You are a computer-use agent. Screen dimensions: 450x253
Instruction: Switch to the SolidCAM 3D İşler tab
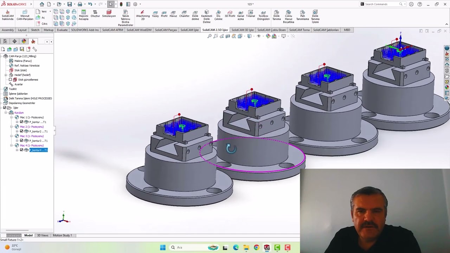(243, 30)
